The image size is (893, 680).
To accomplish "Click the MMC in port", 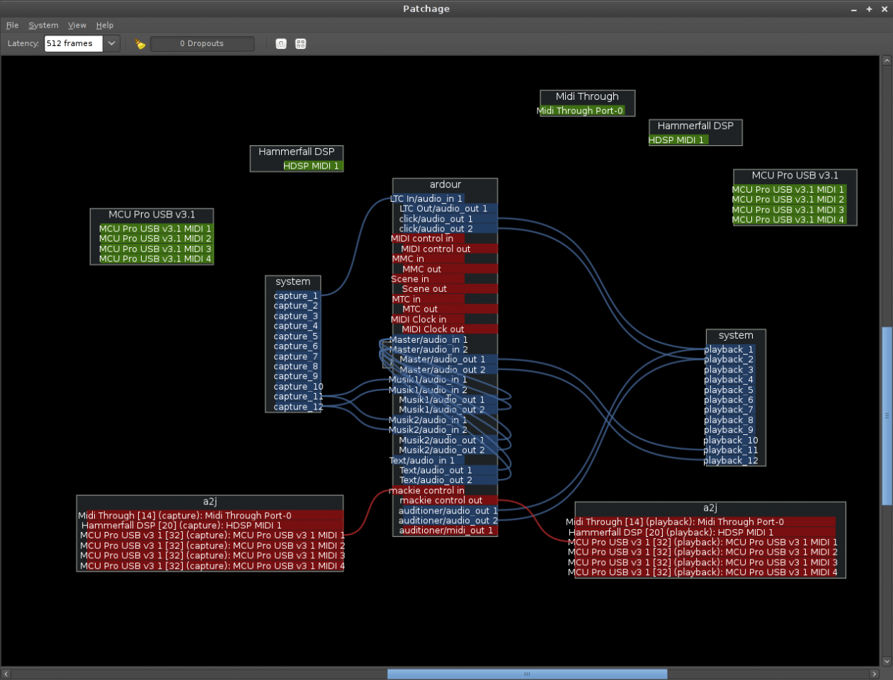I will coord(427,259).
